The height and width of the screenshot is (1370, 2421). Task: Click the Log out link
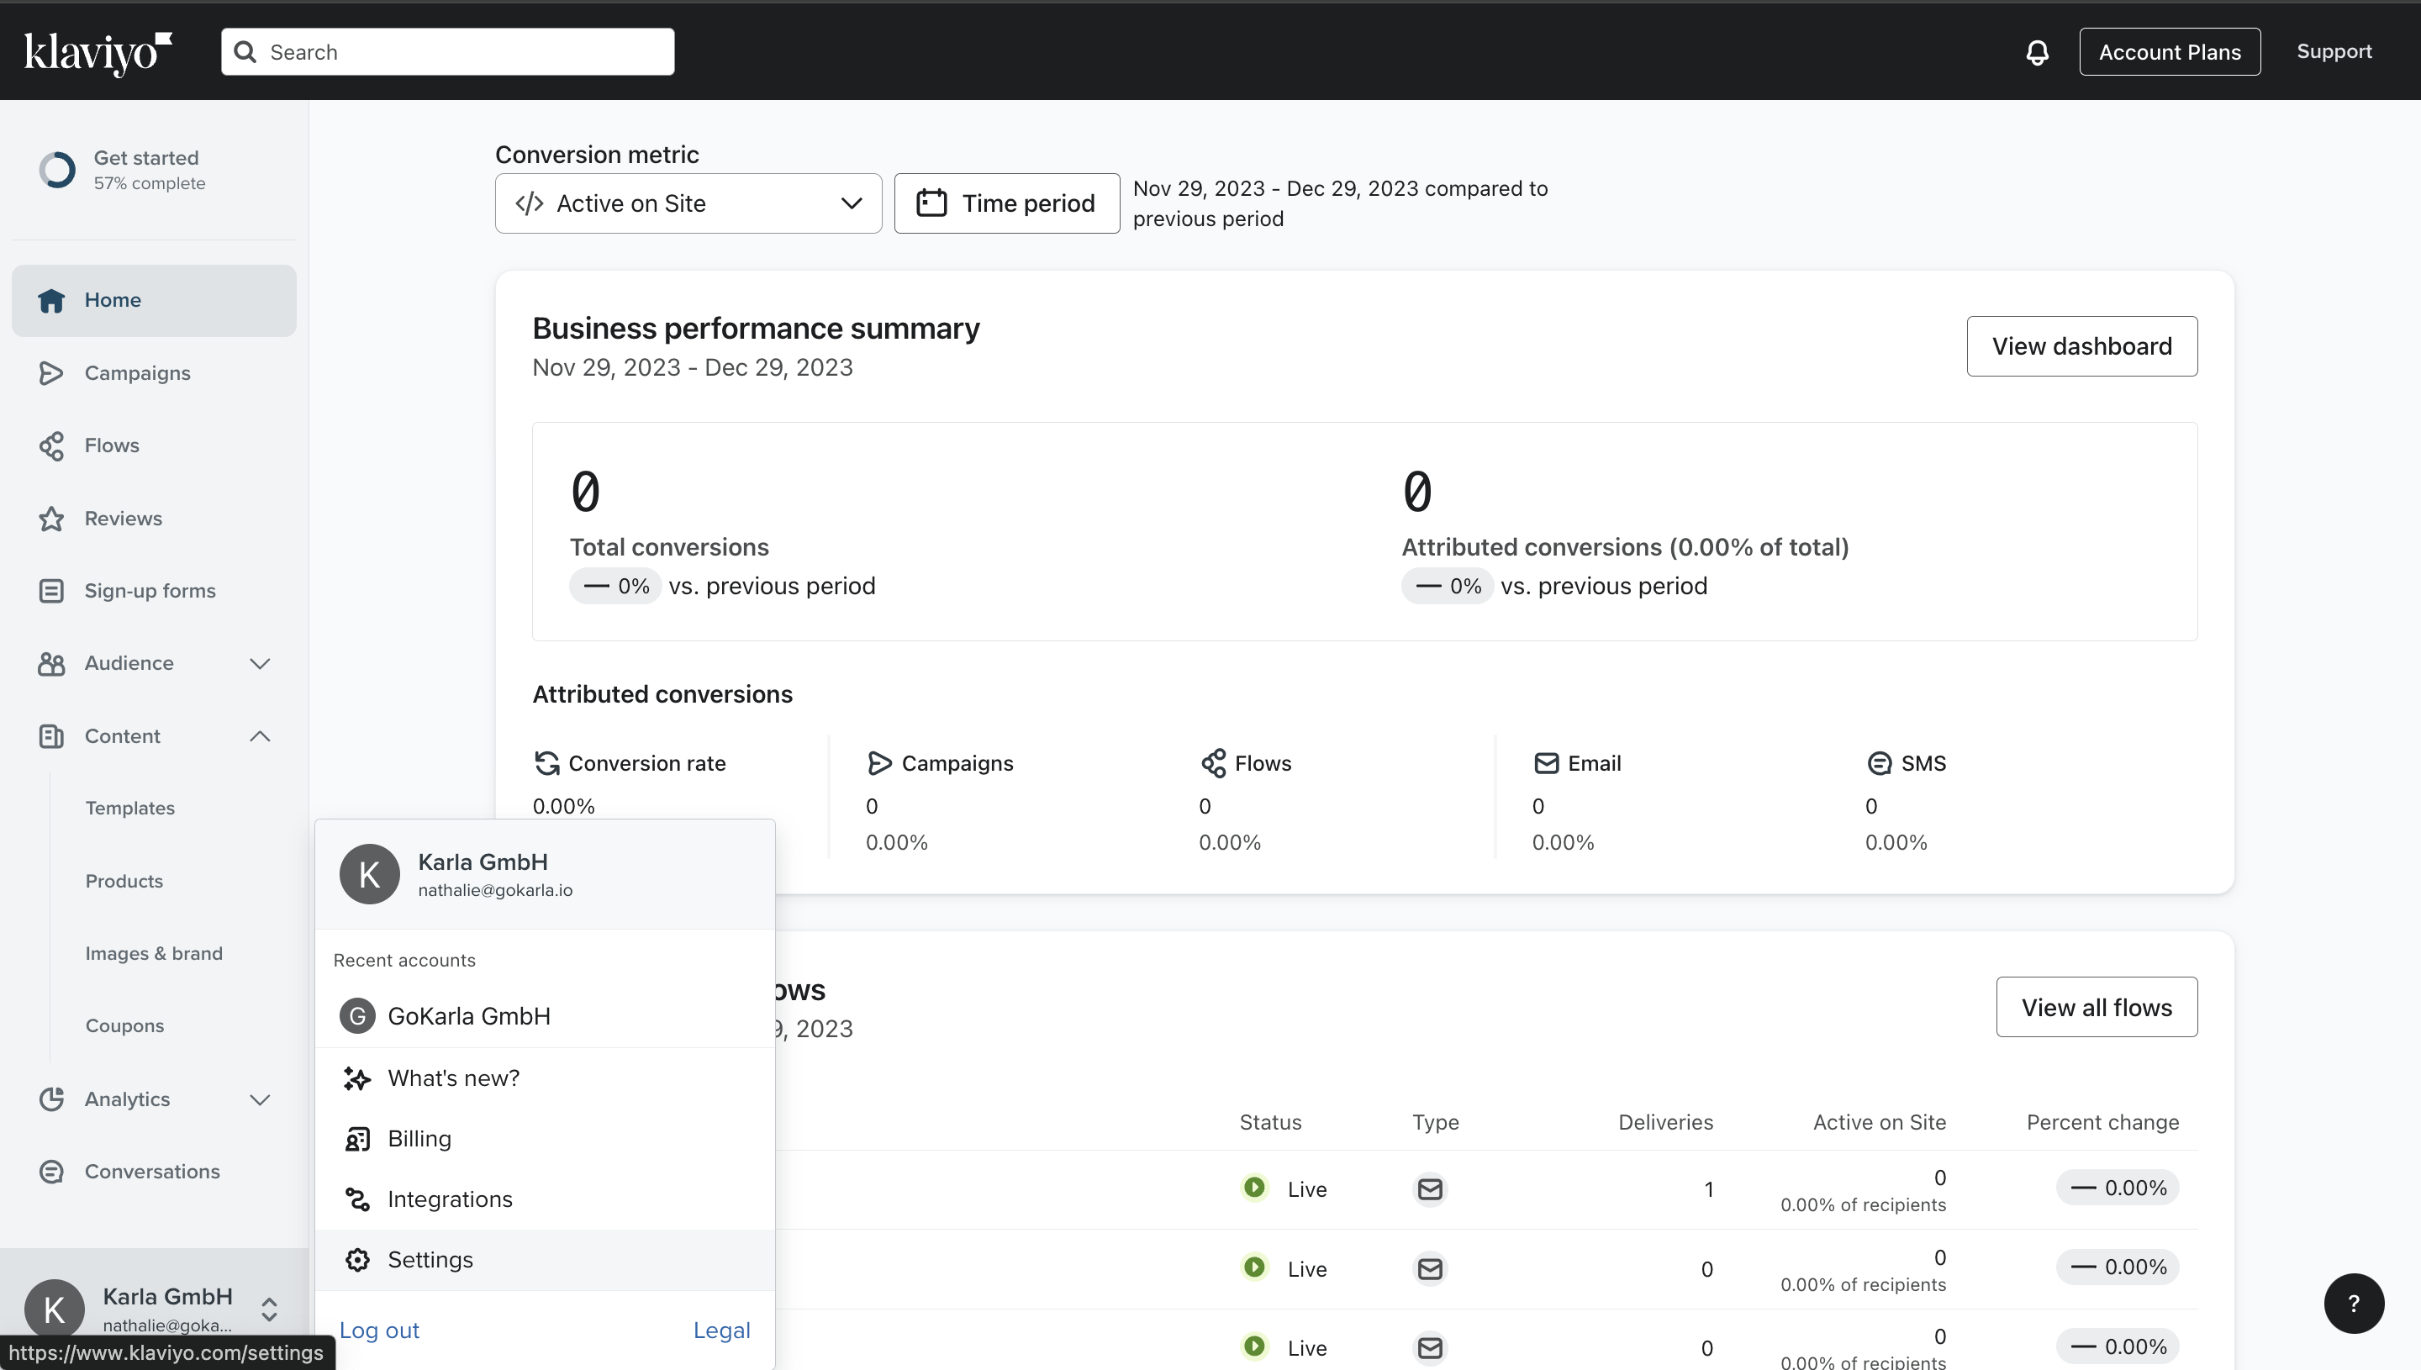(x=379, y=1330)
